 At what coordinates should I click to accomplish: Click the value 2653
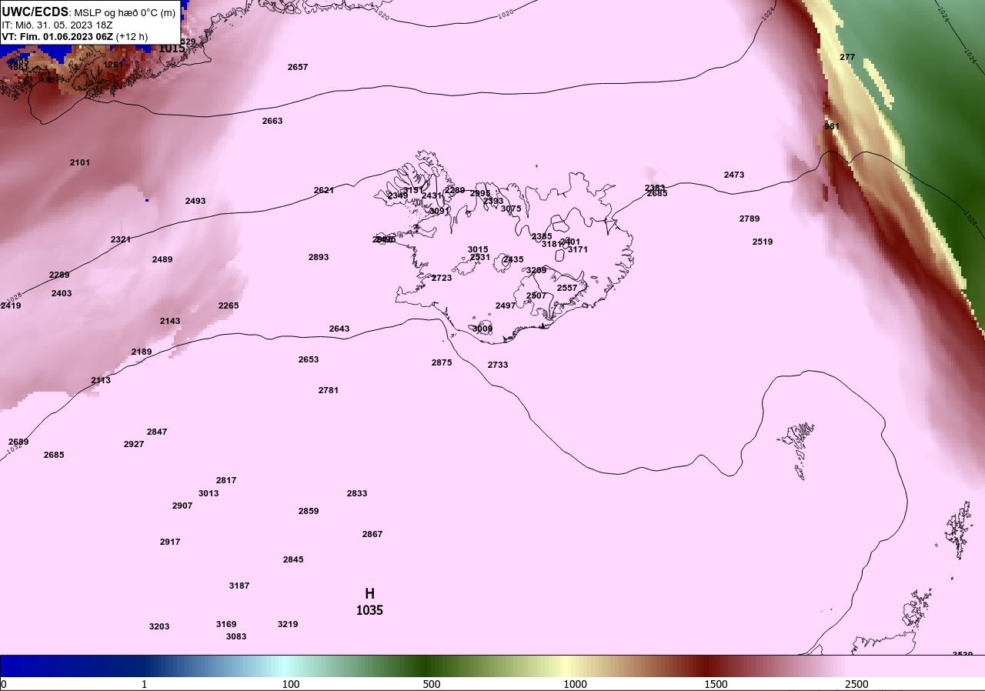[309, 359]
